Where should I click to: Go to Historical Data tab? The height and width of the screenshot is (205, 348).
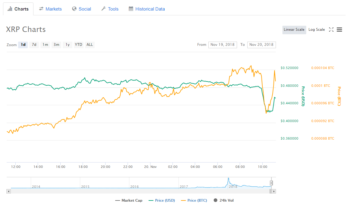pyautogui.click(x=147, y=9)
